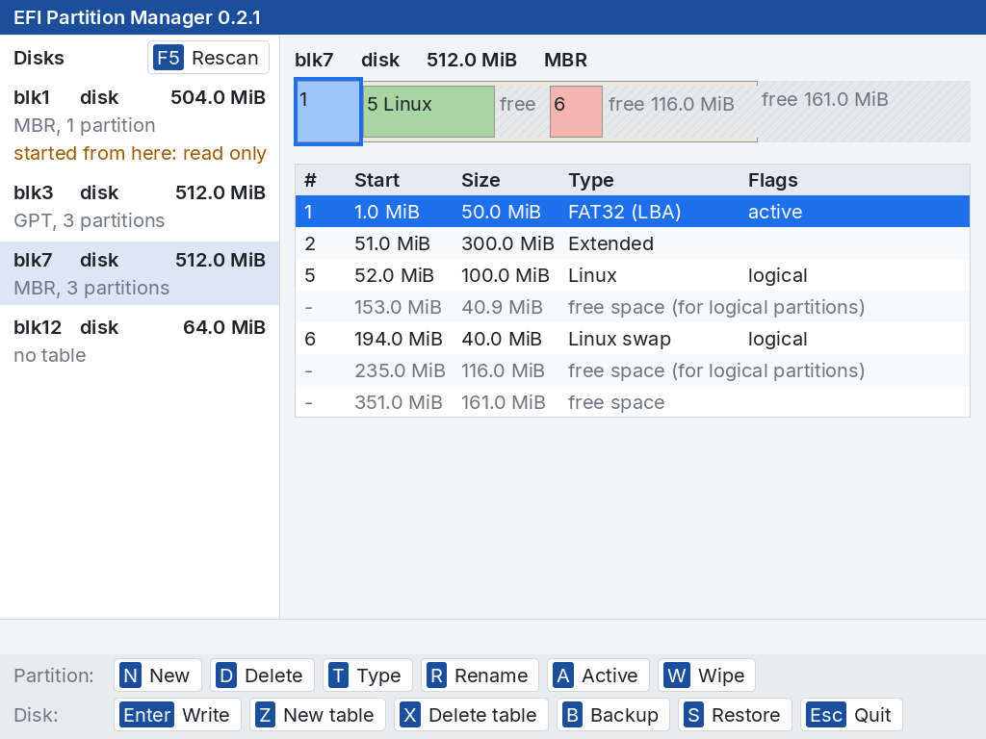Click the free 161.0 MiB region in map
This screenshot has height=739, width=986.
click(864, 112)
